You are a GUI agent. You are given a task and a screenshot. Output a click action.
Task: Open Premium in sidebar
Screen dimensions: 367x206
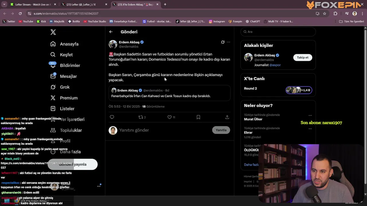(x=64, y=98)
